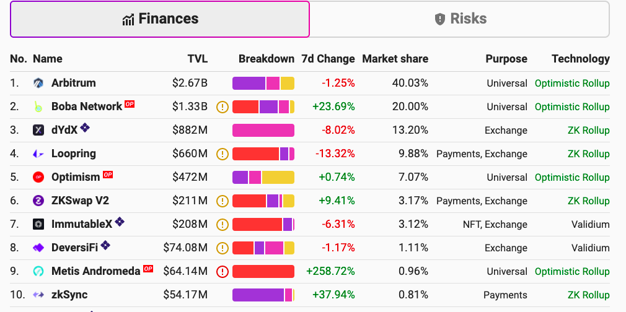Click the Optimistic Rollup link for Arbitrum

tap(572, 83)
